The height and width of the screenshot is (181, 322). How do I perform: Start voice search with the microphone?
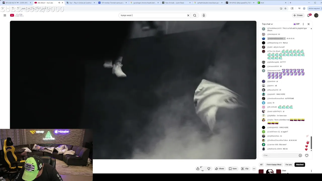click(204, 15)
